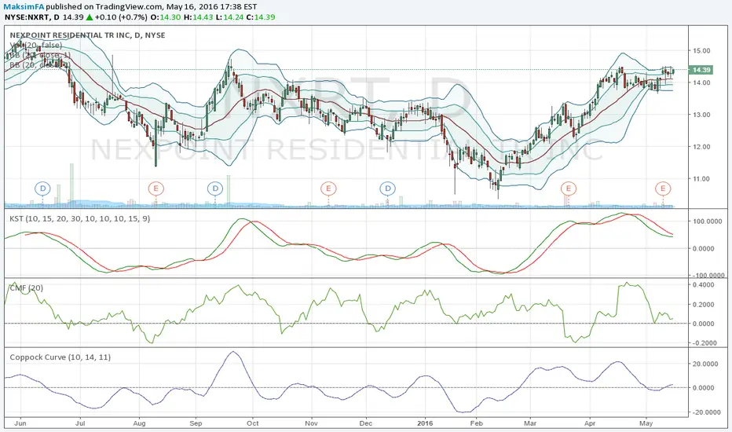The width and height of the screenshot is (732, 432).
Task: Click the 12.00 price axis label
Action: click(x=701, y=147)
